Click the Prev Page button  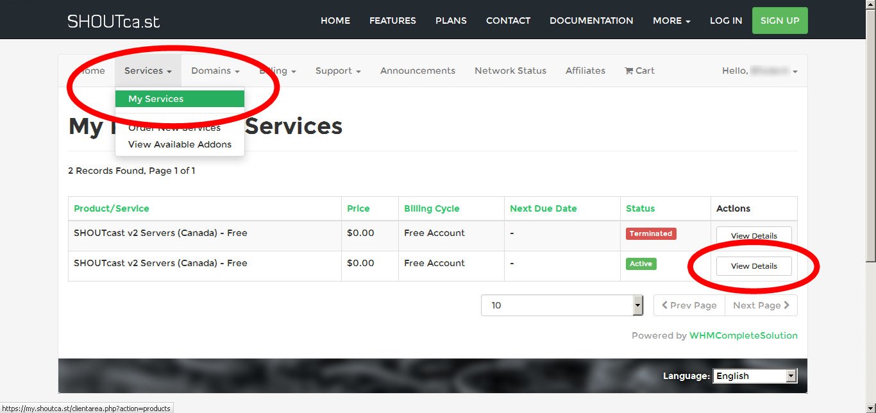[689, 305]
